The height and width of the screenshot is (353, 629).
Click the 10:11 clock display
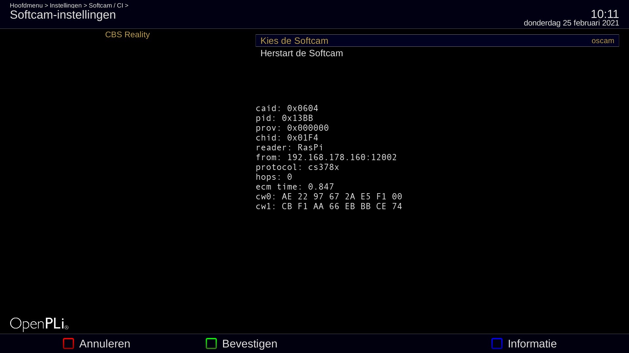point(604,14)
